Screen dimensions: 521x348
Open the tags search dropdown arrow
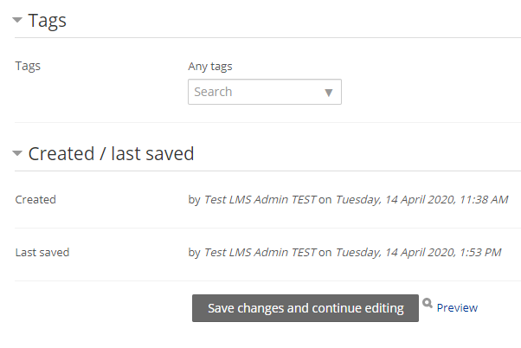328,93
